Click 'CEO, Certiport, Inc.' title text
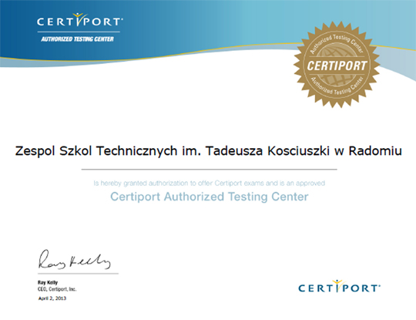Screen dimensions: 416x320 click(x=57, y=289)
